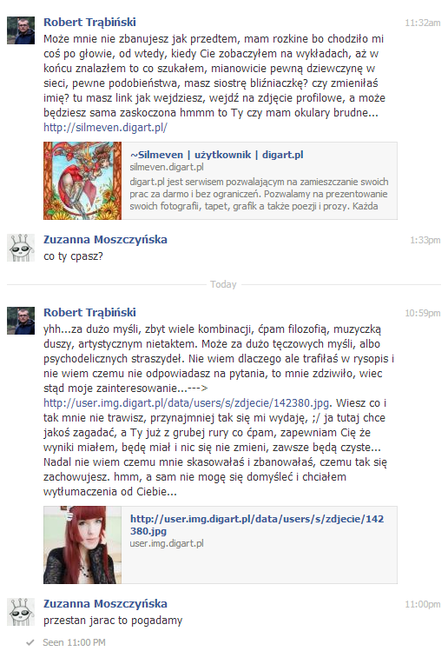Click Zuzanna Moszczyńska's name at 11:00pm message
This screenshot has width=448, height=651.
[x=105, y=604]
